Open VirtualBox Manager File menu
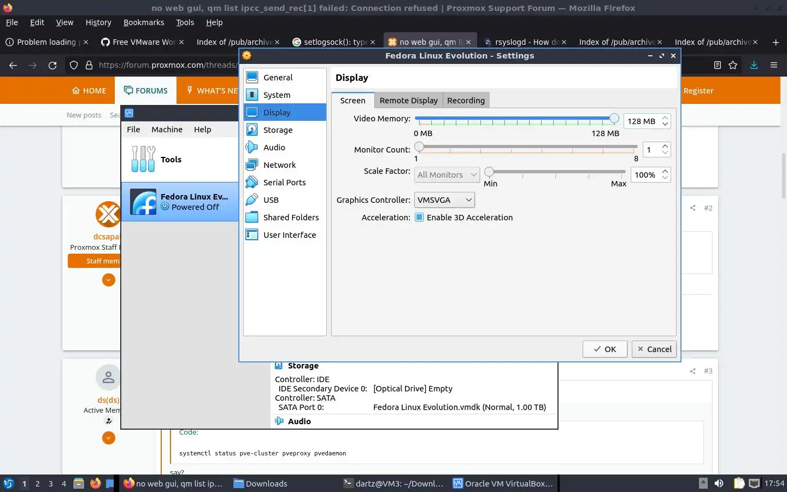Viewport: 787px width, 492px height. click(133, 130)
